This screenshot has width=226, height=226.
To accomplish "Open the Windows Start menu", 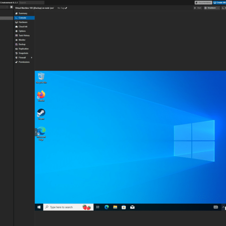I will [x=39, y=207].
